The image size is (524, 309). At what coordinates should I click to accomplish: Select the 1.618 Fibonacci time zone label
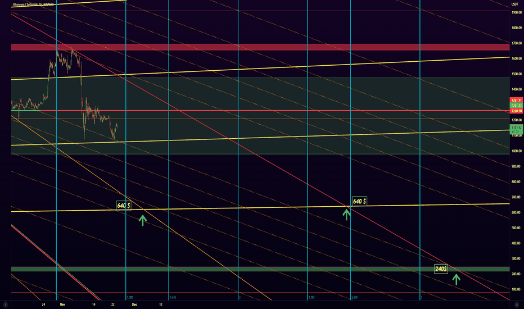pos(173,297)
